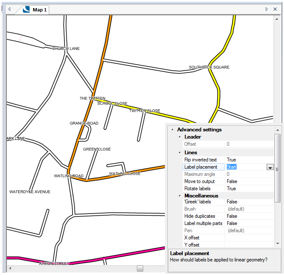284x275 pixels.
Task: Select the Rotate labels True value
Action: pos(231,189)
